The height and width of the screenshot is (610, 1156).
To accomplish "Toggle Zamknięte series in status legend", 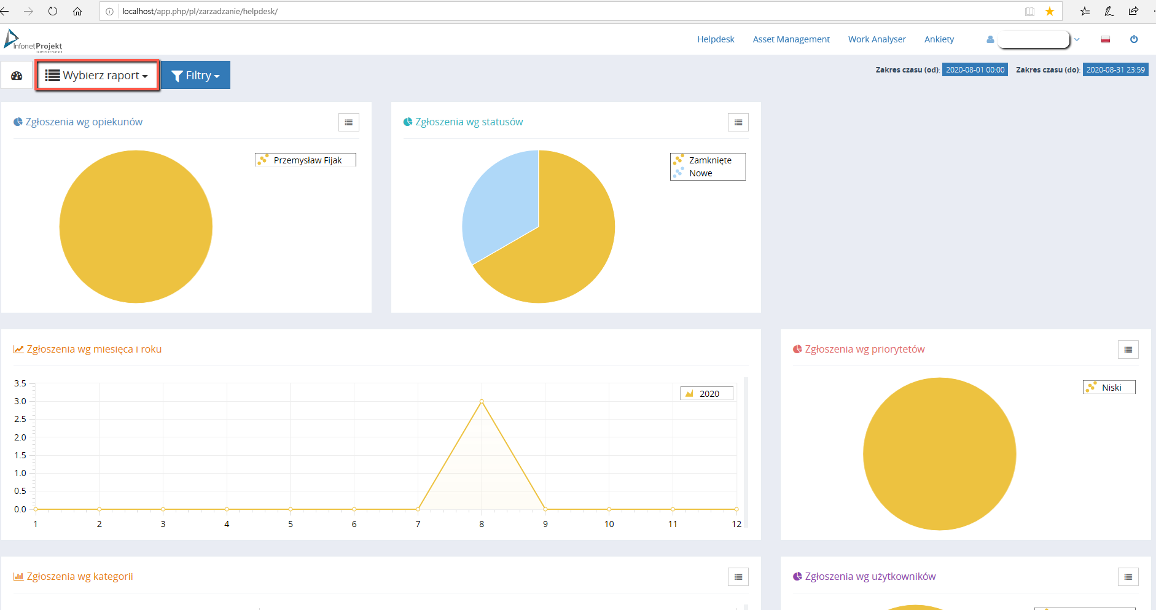I will pyautogui.click(x=709, y=160).
